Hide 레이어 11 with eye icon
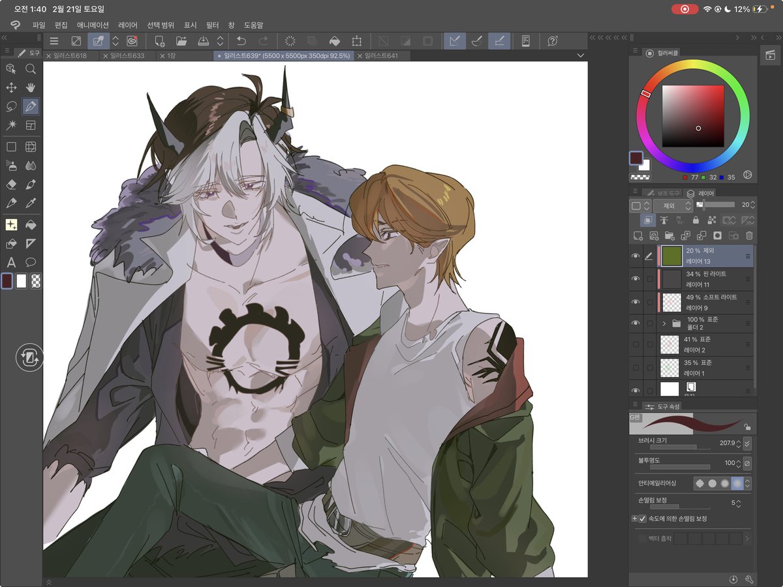The height and width of the screenshot is (587, 783). (x=636, y=279)
